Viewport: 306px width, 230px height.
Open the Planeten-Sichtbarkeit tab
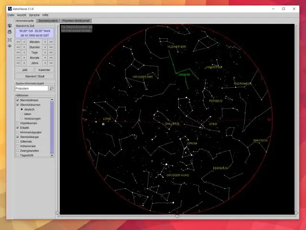point(76,21)
